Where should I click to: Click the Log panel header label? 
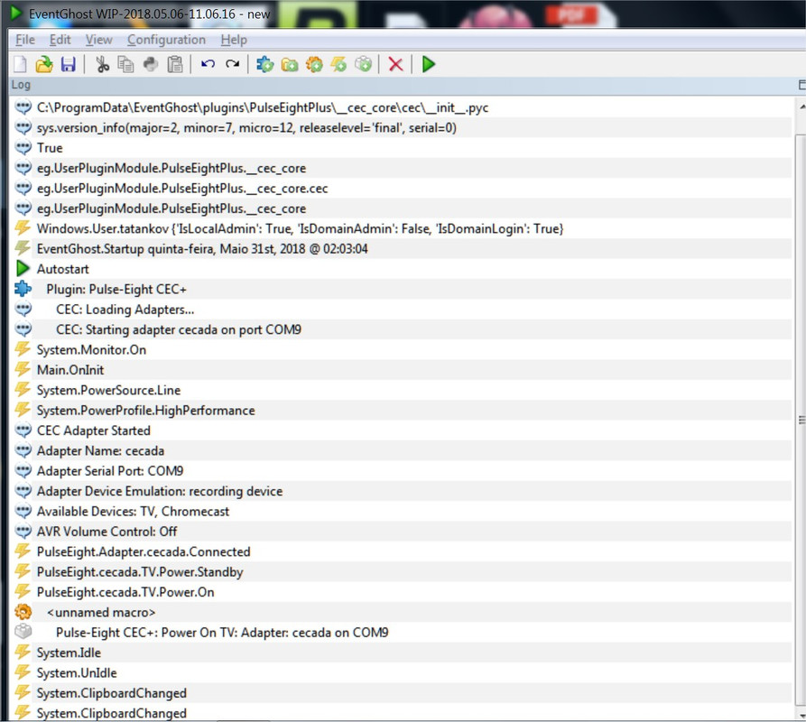coord(21,85)
